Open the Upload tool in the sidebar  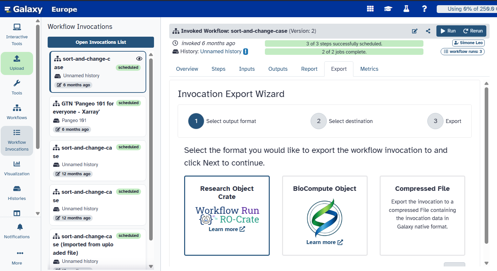coord(17,63)
